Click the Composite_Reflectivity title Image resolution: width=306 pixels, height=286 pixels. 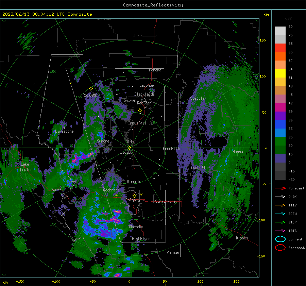coord(153,5)
